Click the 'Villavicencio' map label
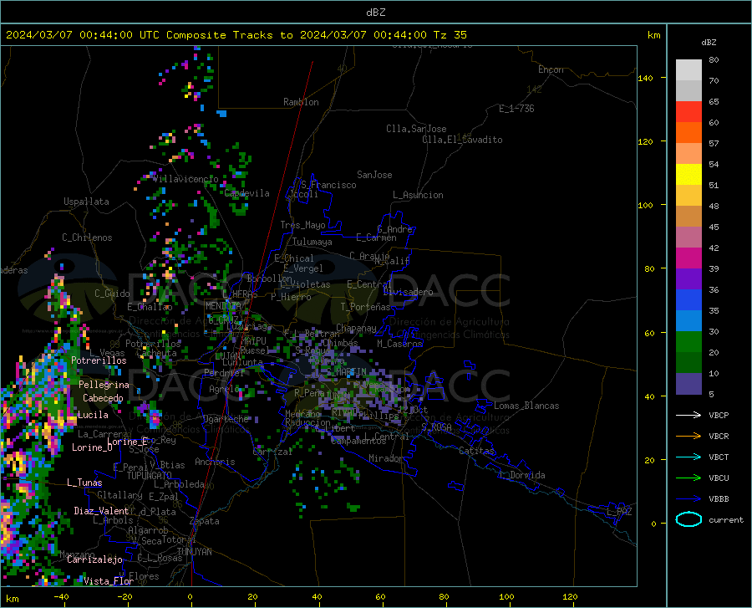This screenshot has height=608, width=752. [185, 179]
